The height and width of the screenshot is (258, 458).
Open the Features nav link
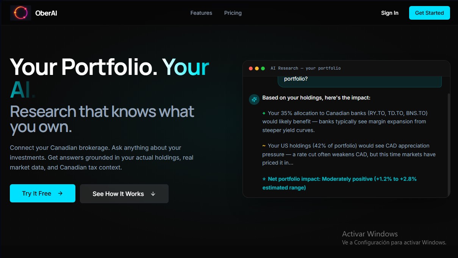tap(201, 13)
